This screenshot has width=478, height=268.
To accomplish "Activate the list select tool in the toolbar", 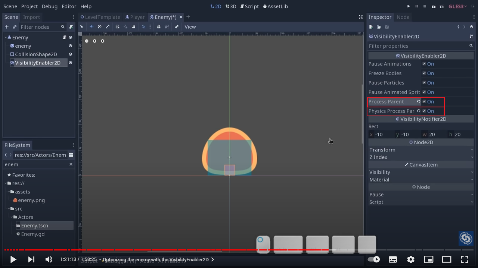I will click(117, 27).
